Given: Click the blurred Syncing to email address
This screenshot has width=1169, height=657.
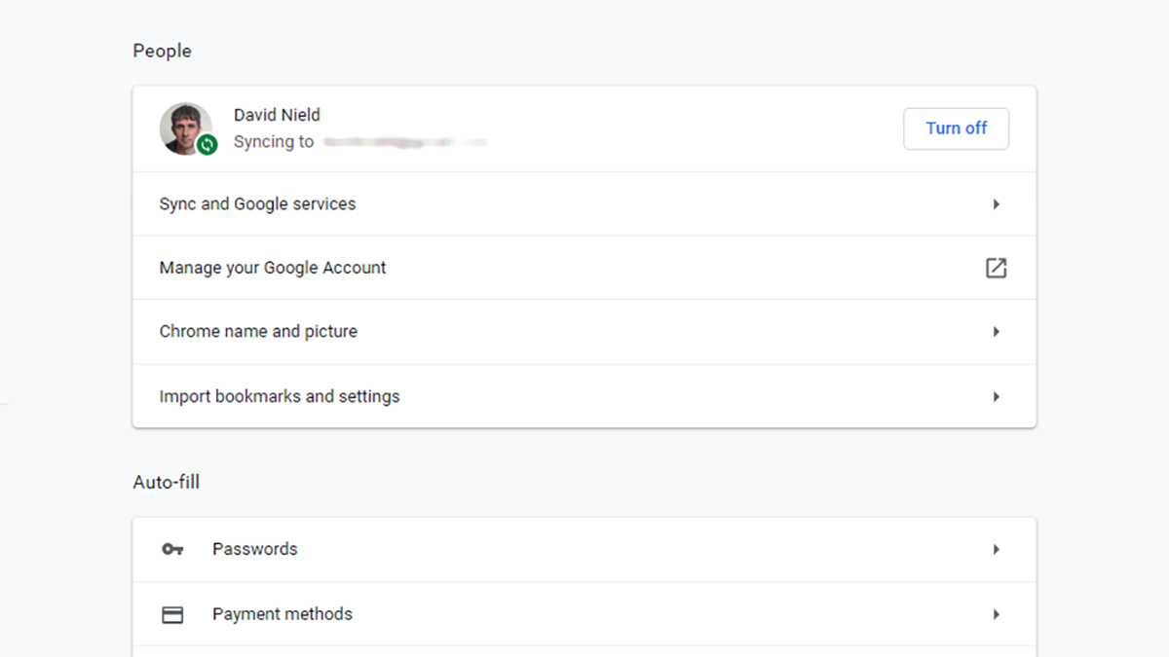Looking at the screenshot, I should [404, 142].
